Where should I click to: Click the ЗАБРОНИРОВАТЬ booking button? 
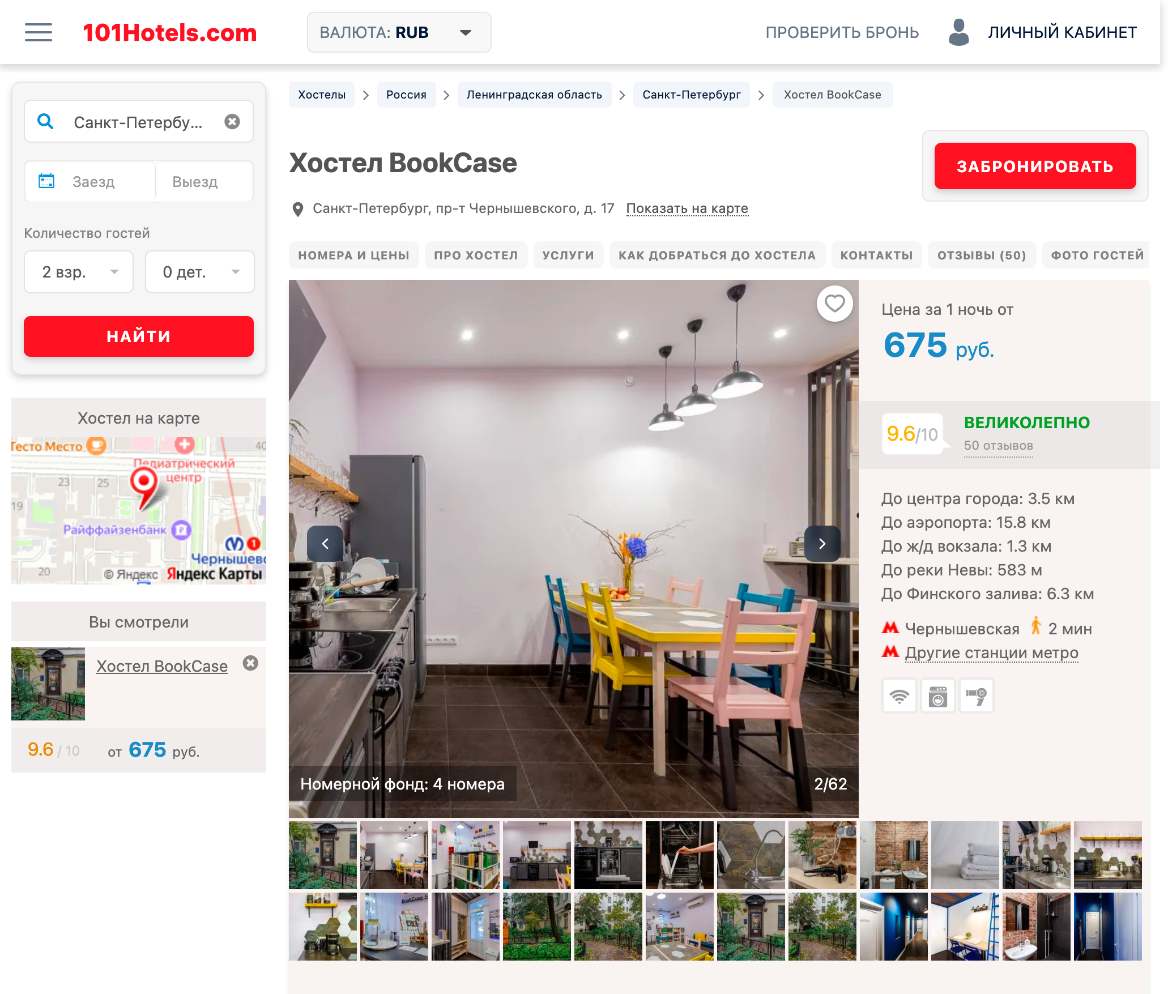1035,166
